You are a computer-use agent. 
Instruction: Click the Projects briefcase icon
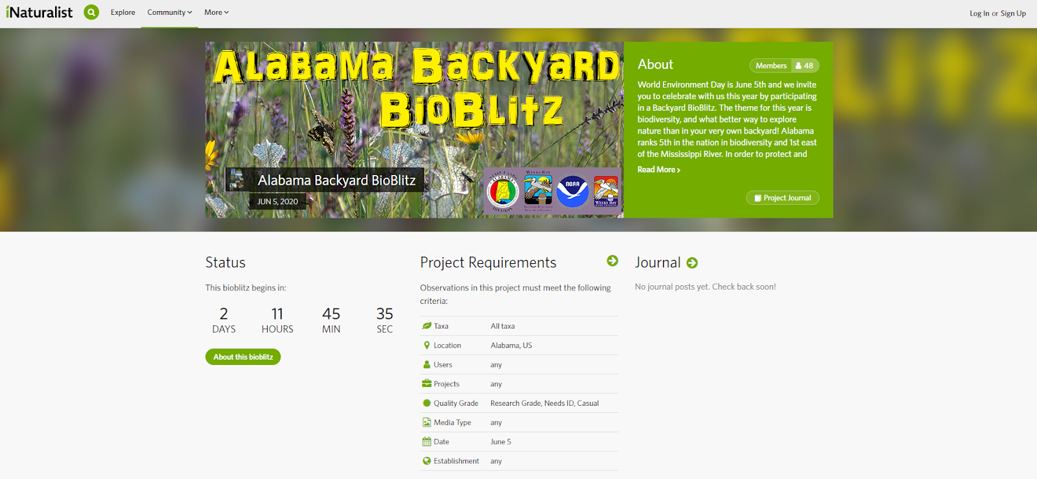tap(426, 384)
